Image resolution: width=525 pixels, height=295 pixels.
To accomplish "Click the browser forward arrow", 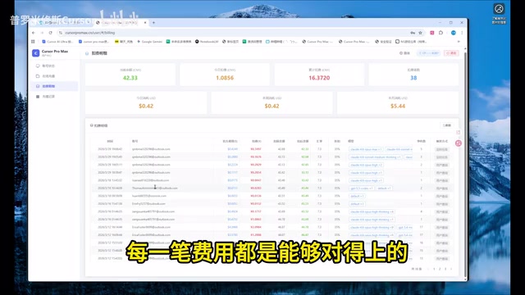I will pyautogui.click(x=42, y=33).
